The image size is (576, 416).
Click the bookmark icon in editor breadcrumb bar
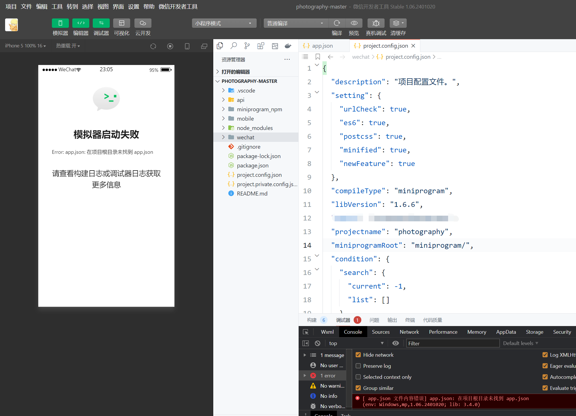coord(318,57)
